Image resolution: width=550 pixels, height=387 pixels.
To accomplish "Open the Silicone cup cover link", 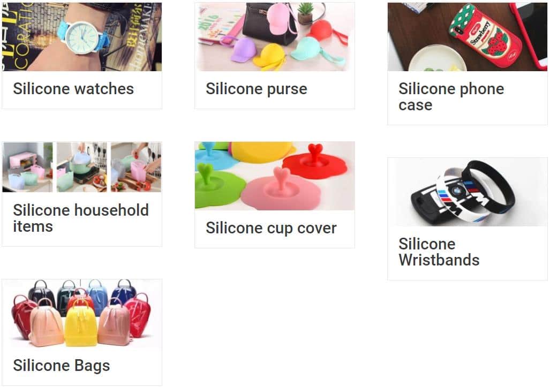I will 271,228.
